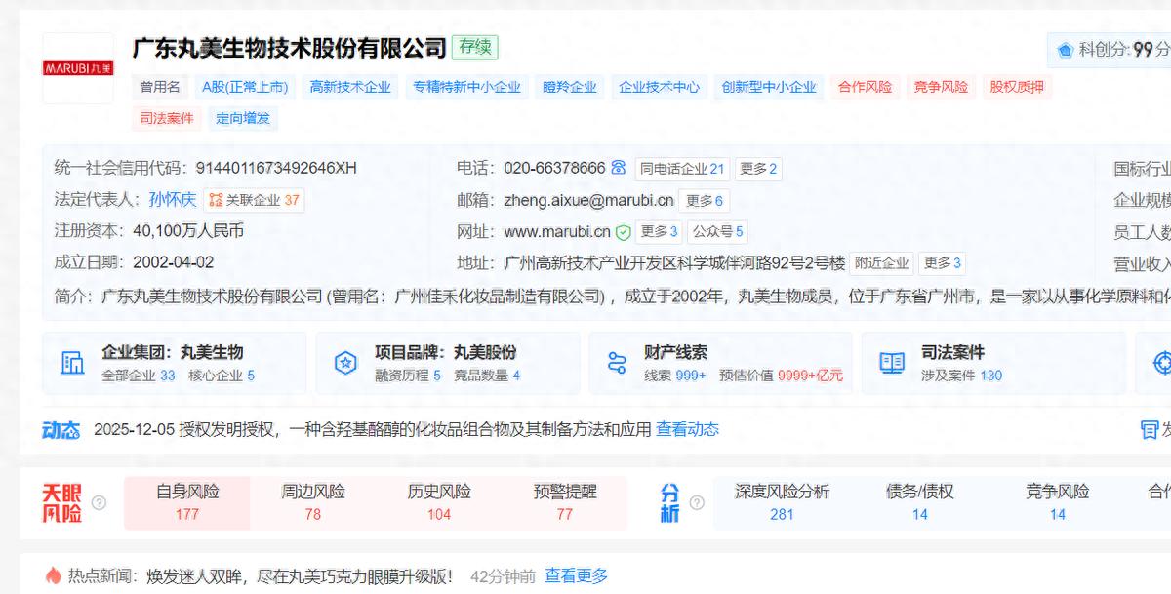Click the 存续 status tag
This screenshot has height=594, width=1171.
(x=474, y=47)
